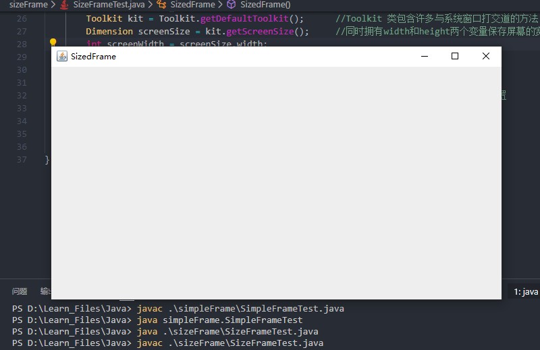540x350 pixels.
Task: Click the lightbulb quick-fix icon on line 28
Action: pyautogui.click(x=53, y=42)
